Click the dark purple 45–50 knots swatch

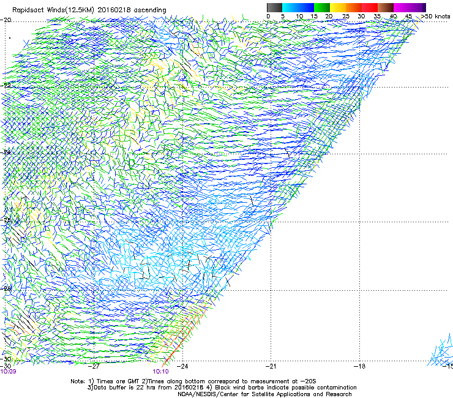click(417, 7)
